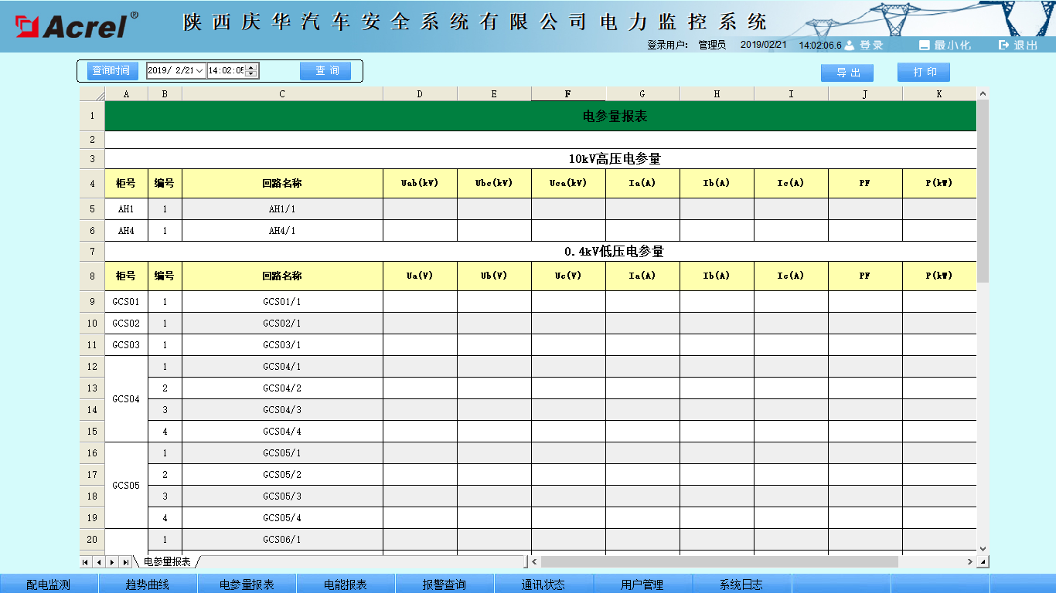The width and height of the screenshot is (1056, 593).
Task: Click the Ub(V) header cell
Action: point(494,276)
